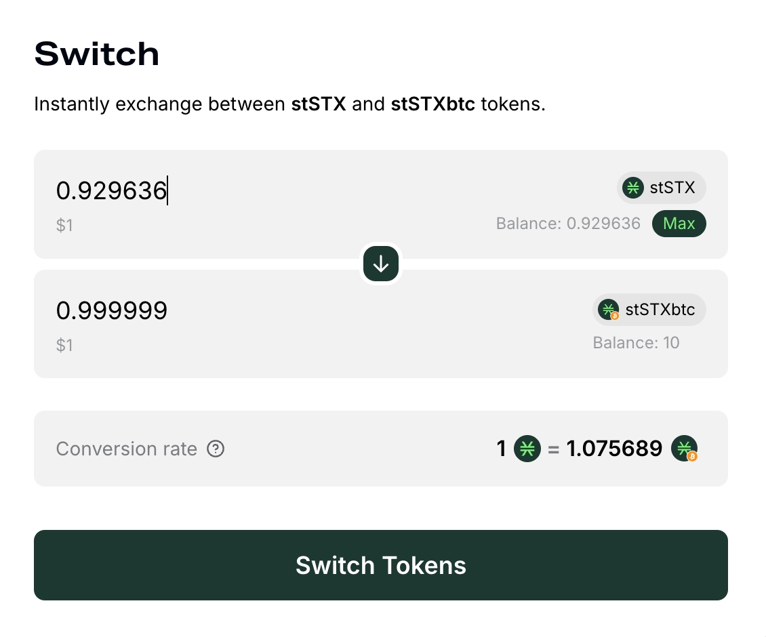
Task: Click the stSTXbtc icon in the conversion rate row
Action: (684, 449)
